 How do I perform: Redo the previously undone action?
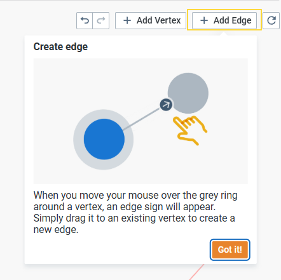click(x=101, y=20)
